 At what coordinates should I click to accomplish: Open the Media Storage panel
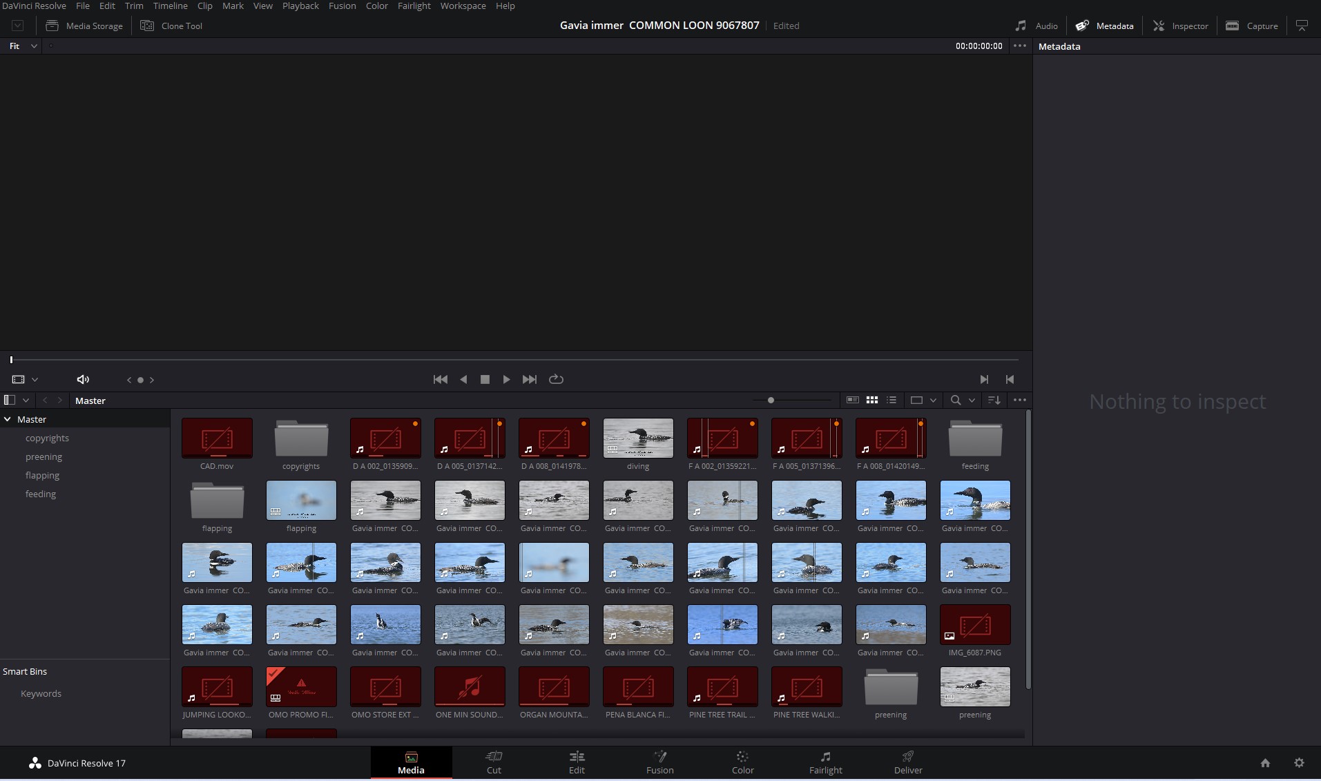point(84,26)
